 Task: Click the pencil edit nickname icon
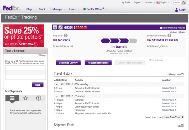pos(60,28)
